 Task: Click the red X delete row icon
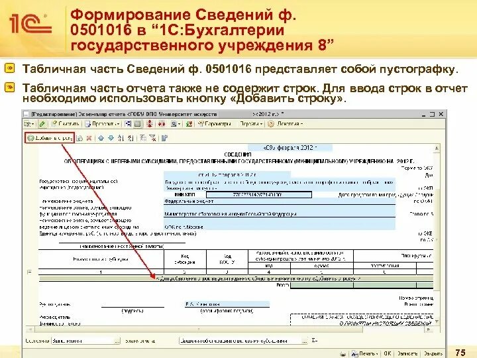(x=89, y=138)
